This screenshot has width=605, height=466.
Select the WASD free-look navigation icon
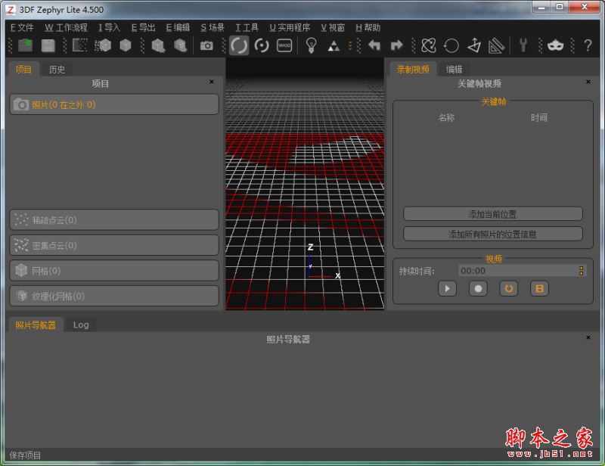point(284,45)
